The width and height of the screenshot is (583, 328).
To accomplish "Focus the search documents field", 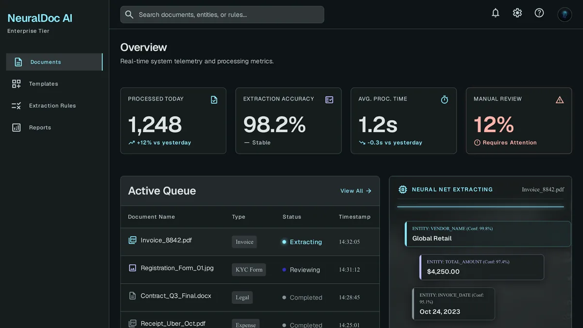I will [222, 15].
